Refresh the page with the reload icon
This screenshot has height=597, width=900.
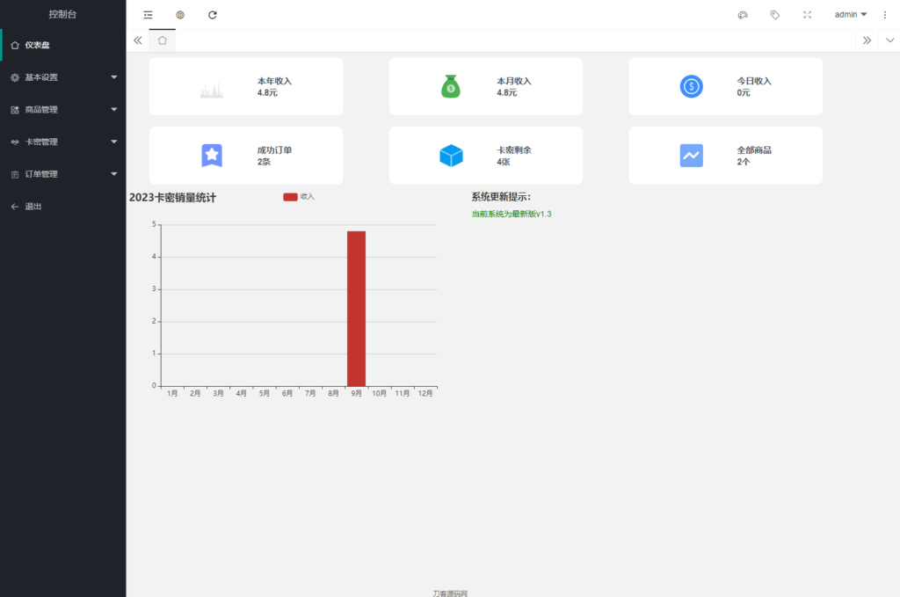[212, 15]
